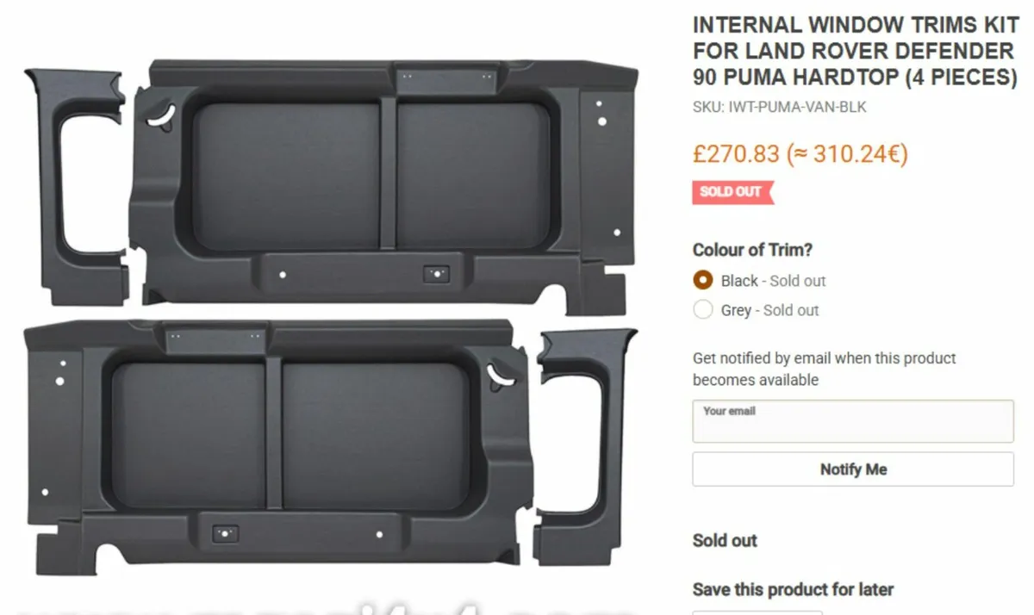Click the white latch cutout on upper panel
This screenshot has width=1034, height=615.
pyautogui.click(x=161, y=116)
